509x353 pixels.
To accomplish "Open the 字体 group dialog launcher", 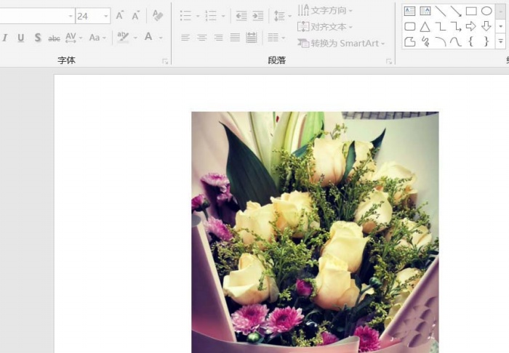I will click(165, 61).
